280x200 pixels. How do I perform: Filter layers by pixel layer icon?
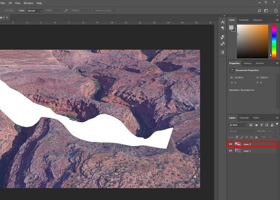pyautogui.click(x=251, y=125)
